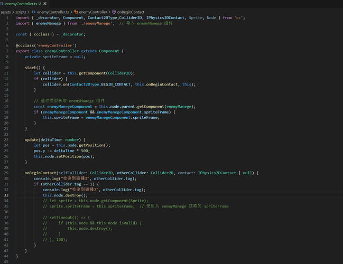Click '_decorator' on line 4

pyautogui.click(x=72, y=34)
